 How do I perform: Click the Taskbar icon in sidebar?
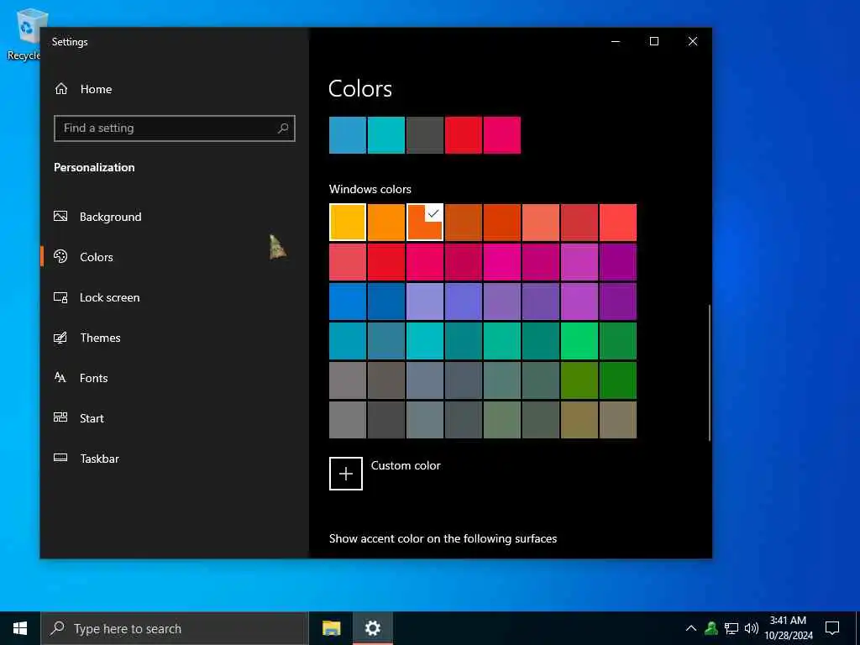tap(60, 458)
